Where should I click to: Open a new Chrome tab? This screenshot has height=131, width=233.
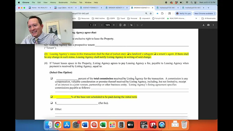coord(208,7)
